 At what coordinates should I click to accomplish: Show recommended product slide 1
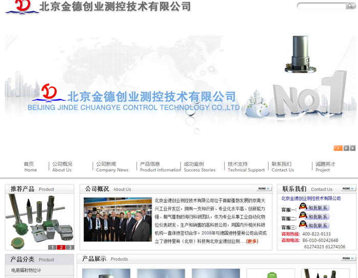coord(52,247)
